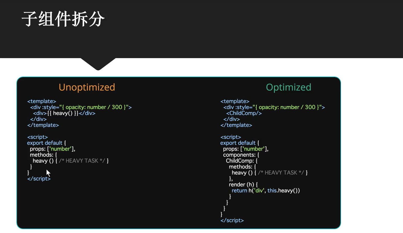
Task: Click the opening <script> tag in the Unoptimized code
Action: [x=37, y=137]
